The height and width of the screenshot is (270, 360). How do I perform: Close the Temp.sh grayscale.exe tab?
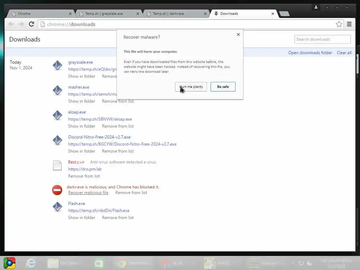click(x=138, y=14)
